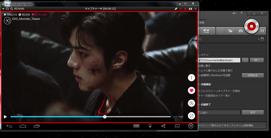The height and width of the screenshot is (138, 271).
Task: Tap the pink heart like button
Action: coord(191,90)
